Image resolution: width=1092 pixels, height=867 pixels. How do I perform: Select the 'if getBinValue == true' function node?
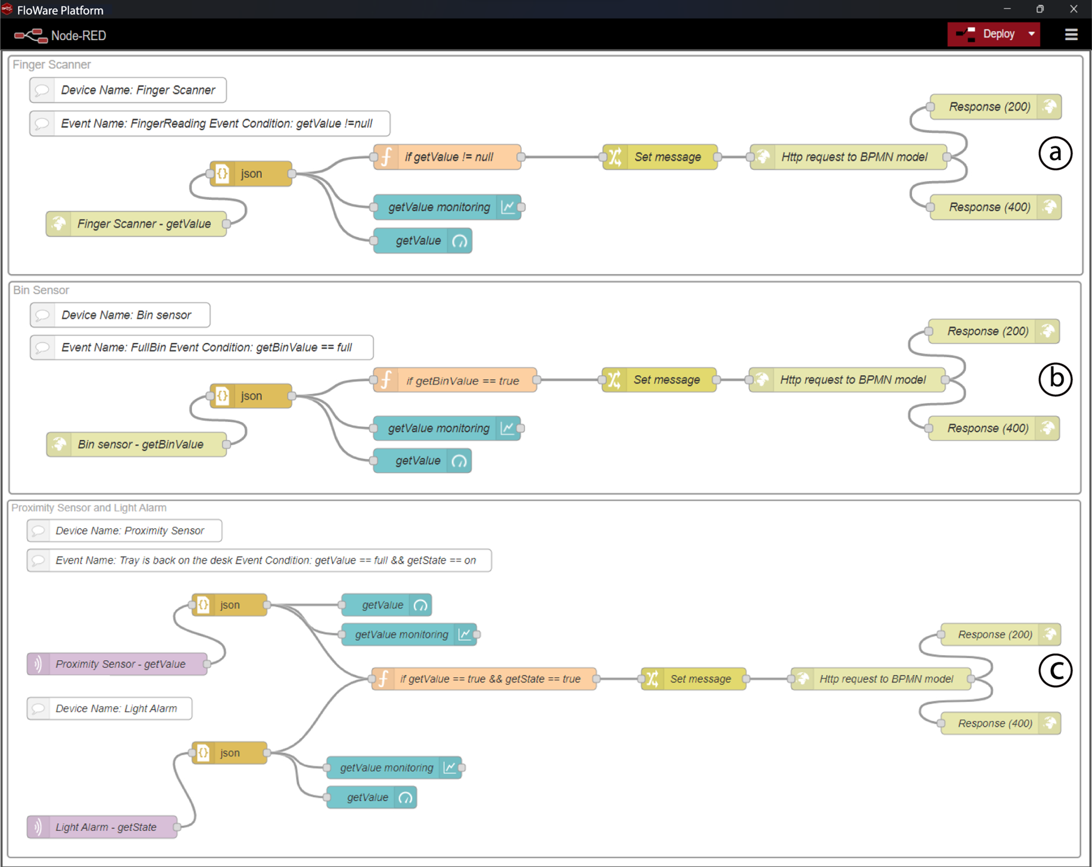click(x=462, y=380)
